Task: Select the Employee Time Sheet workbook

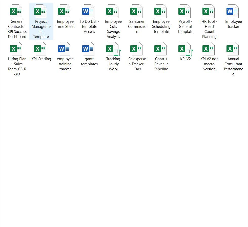Action: (65, 11)
